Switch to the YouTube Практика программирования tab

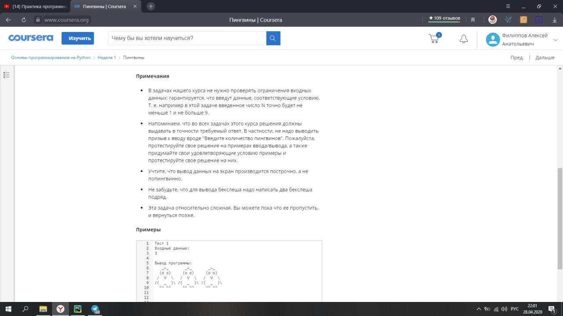(35, 6)
